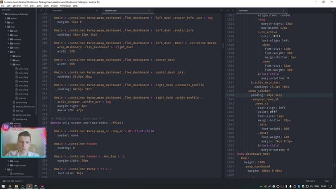Click the @media only screen line

(x=87, y=123)
